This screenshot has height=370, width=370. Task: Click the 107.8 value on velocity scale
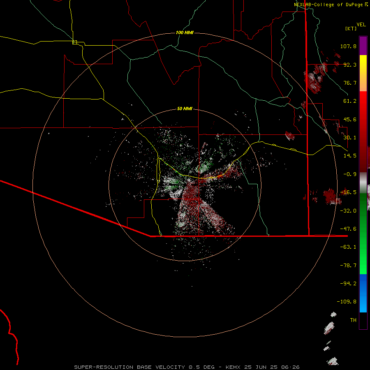pos(348,46)
